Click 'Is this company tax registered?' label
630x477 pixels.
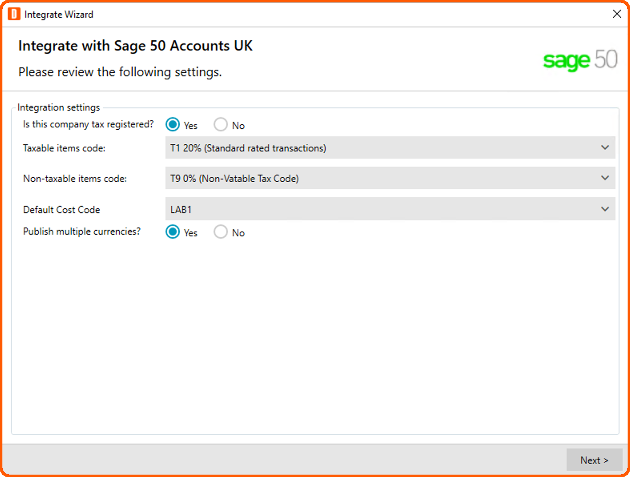[x=88, y=125]
